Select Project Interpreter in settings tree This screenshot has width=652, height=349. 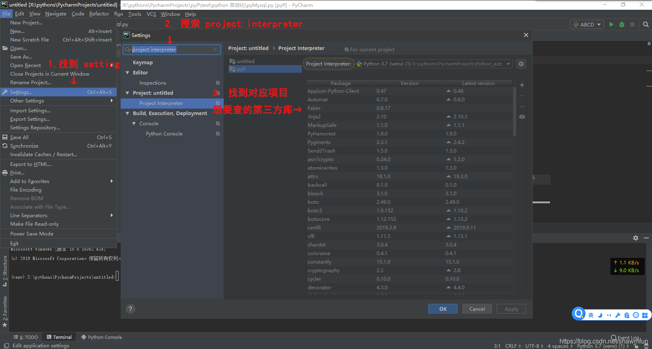coord(172,103)
